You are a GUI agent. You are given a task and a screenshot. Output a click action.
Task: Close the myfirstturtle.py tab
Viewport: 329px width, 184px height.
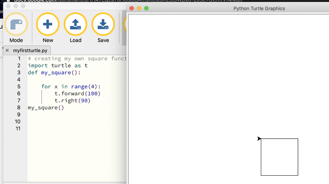7,50
